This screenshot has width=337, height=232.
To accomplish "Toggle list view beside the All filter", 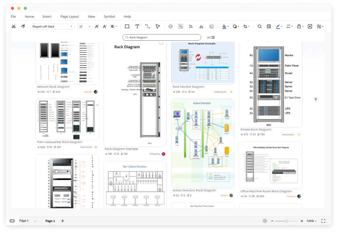I will [x=213, y=37].
